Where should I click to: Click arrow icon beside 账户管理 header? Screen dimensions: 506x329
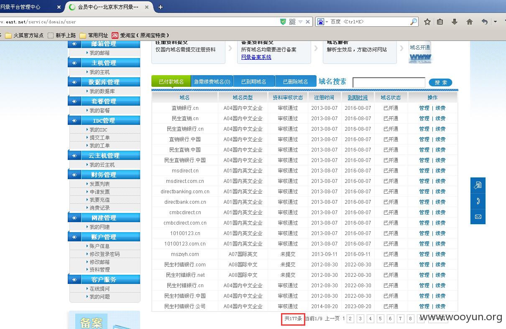[74, 237]
